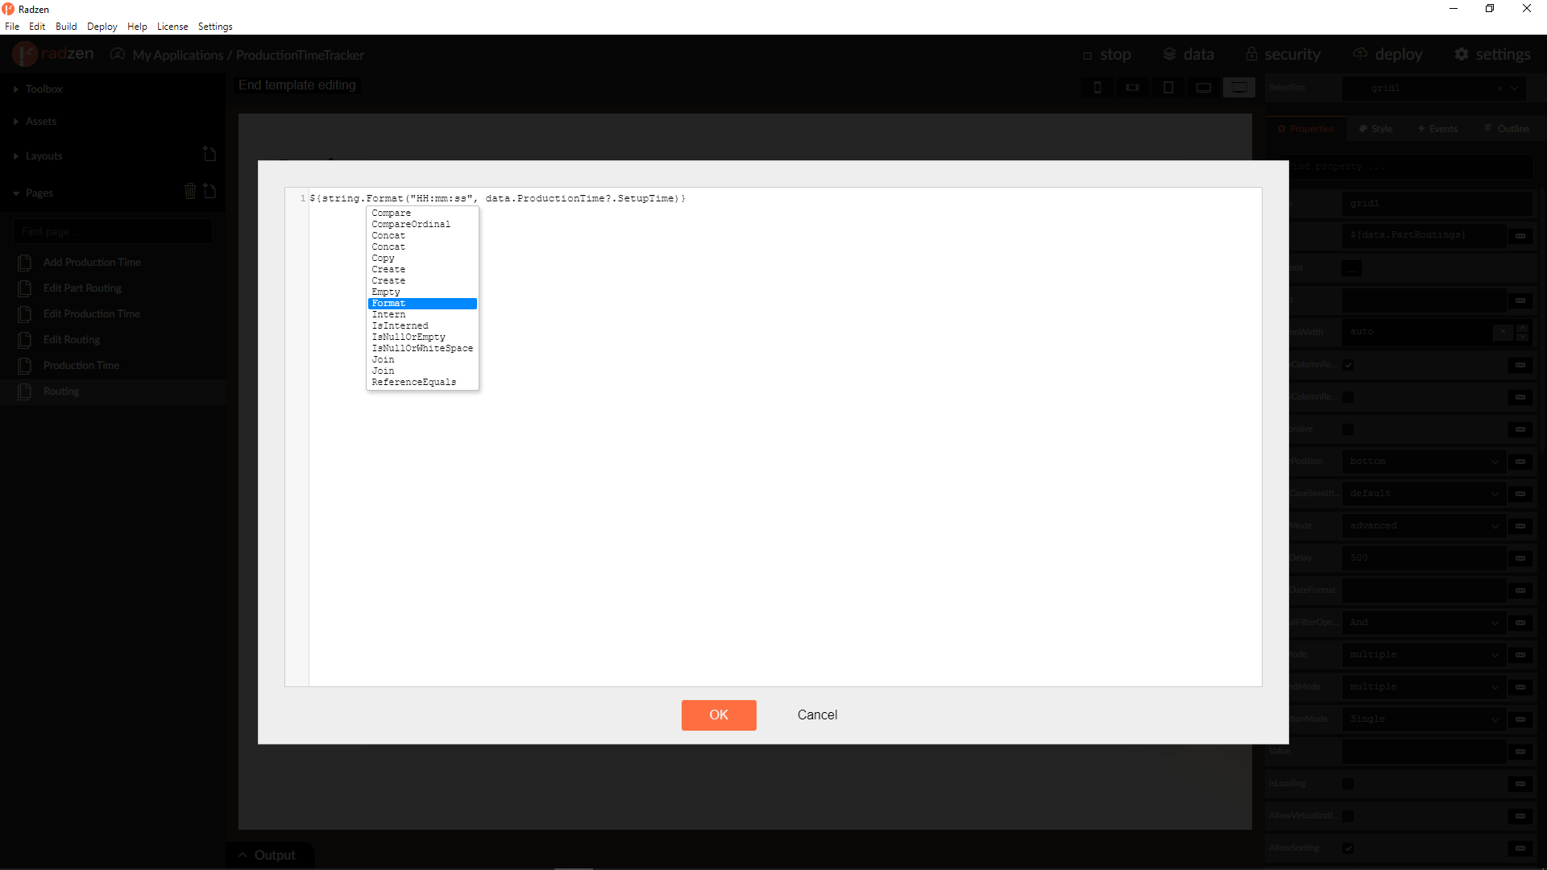Switch preview to laptop device

coord(1203,88)
